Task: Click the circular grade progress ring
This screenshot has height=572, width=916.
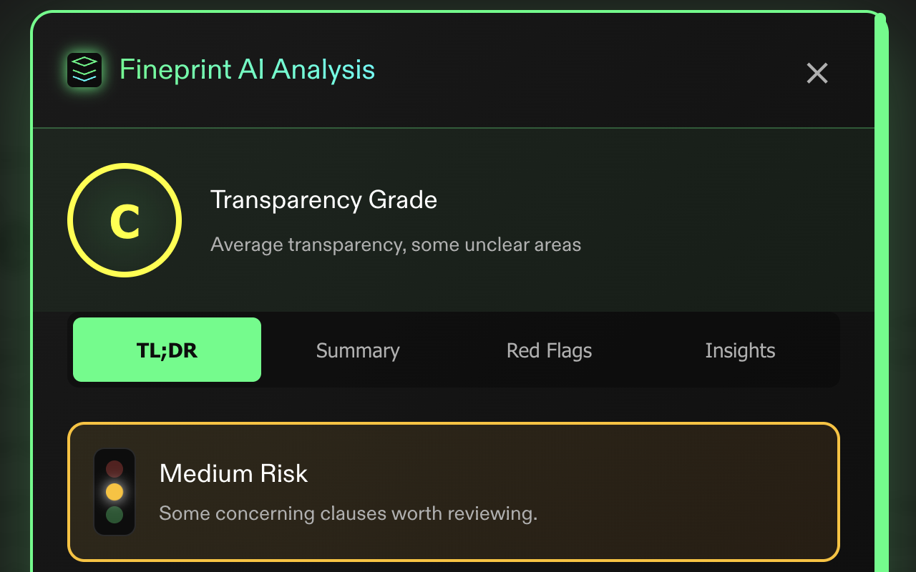Action: point(125,166)
